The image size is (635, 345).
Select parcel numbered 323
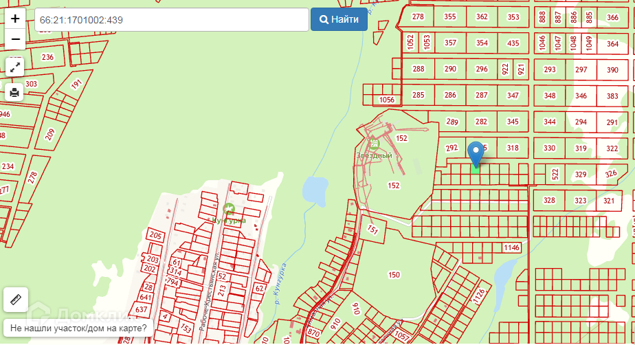coord(580,201)
